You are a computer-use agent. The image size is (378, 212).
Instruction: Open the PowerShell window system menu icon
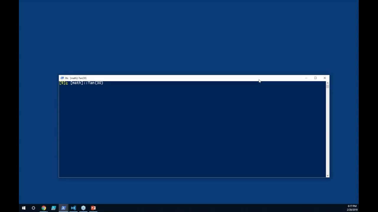point(62,78)
